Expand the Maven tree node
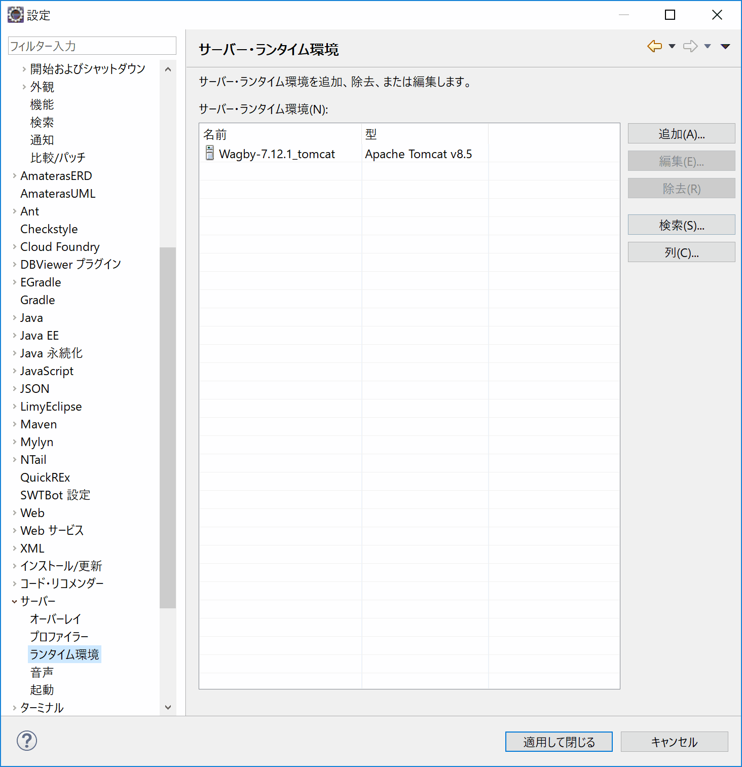 pyautogui.click(x=14, y=424)
